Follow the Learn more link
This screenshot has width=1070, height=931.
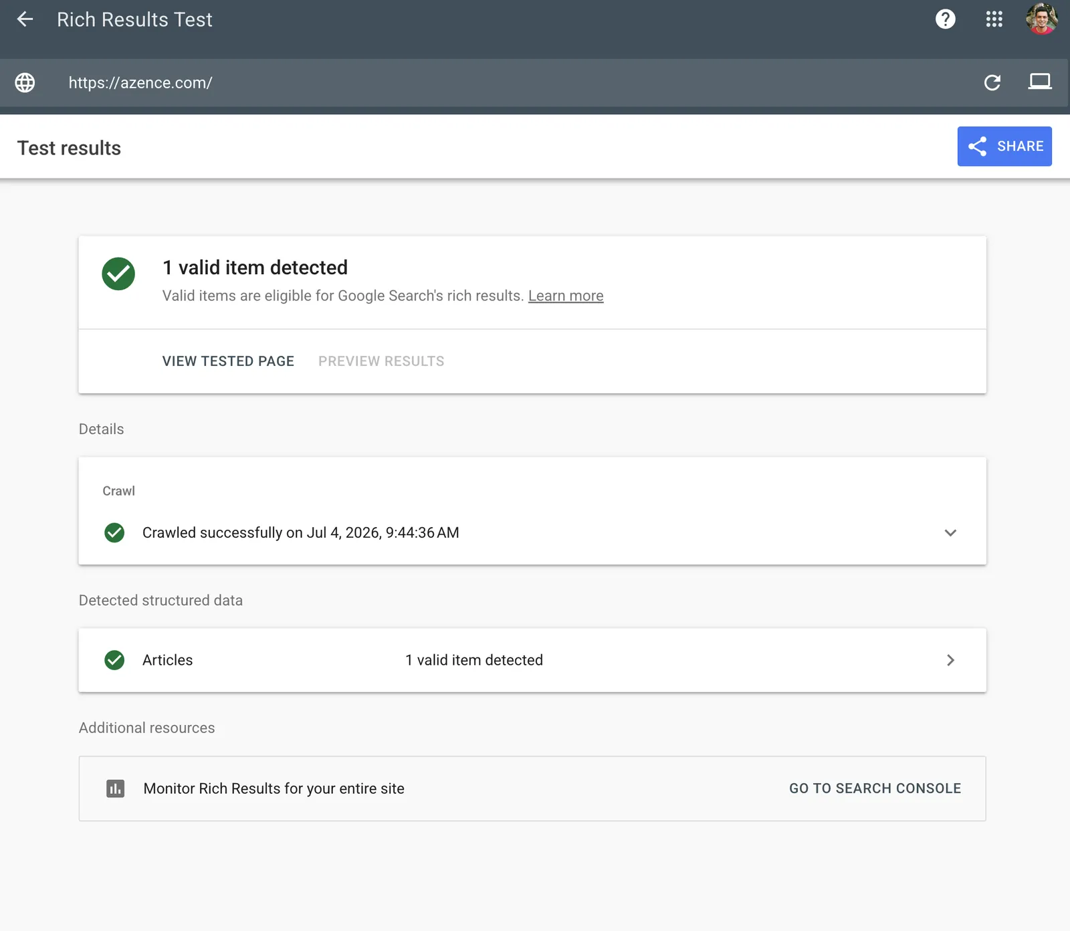tap(566, 296)
